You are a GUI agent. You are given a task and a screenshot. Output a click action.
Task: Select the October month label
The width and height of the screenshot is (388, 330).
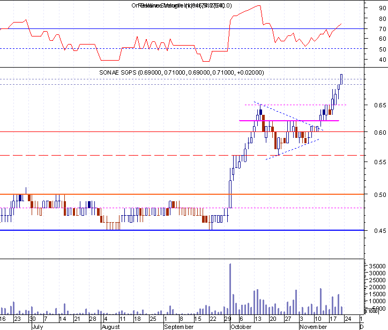[241, 327]
